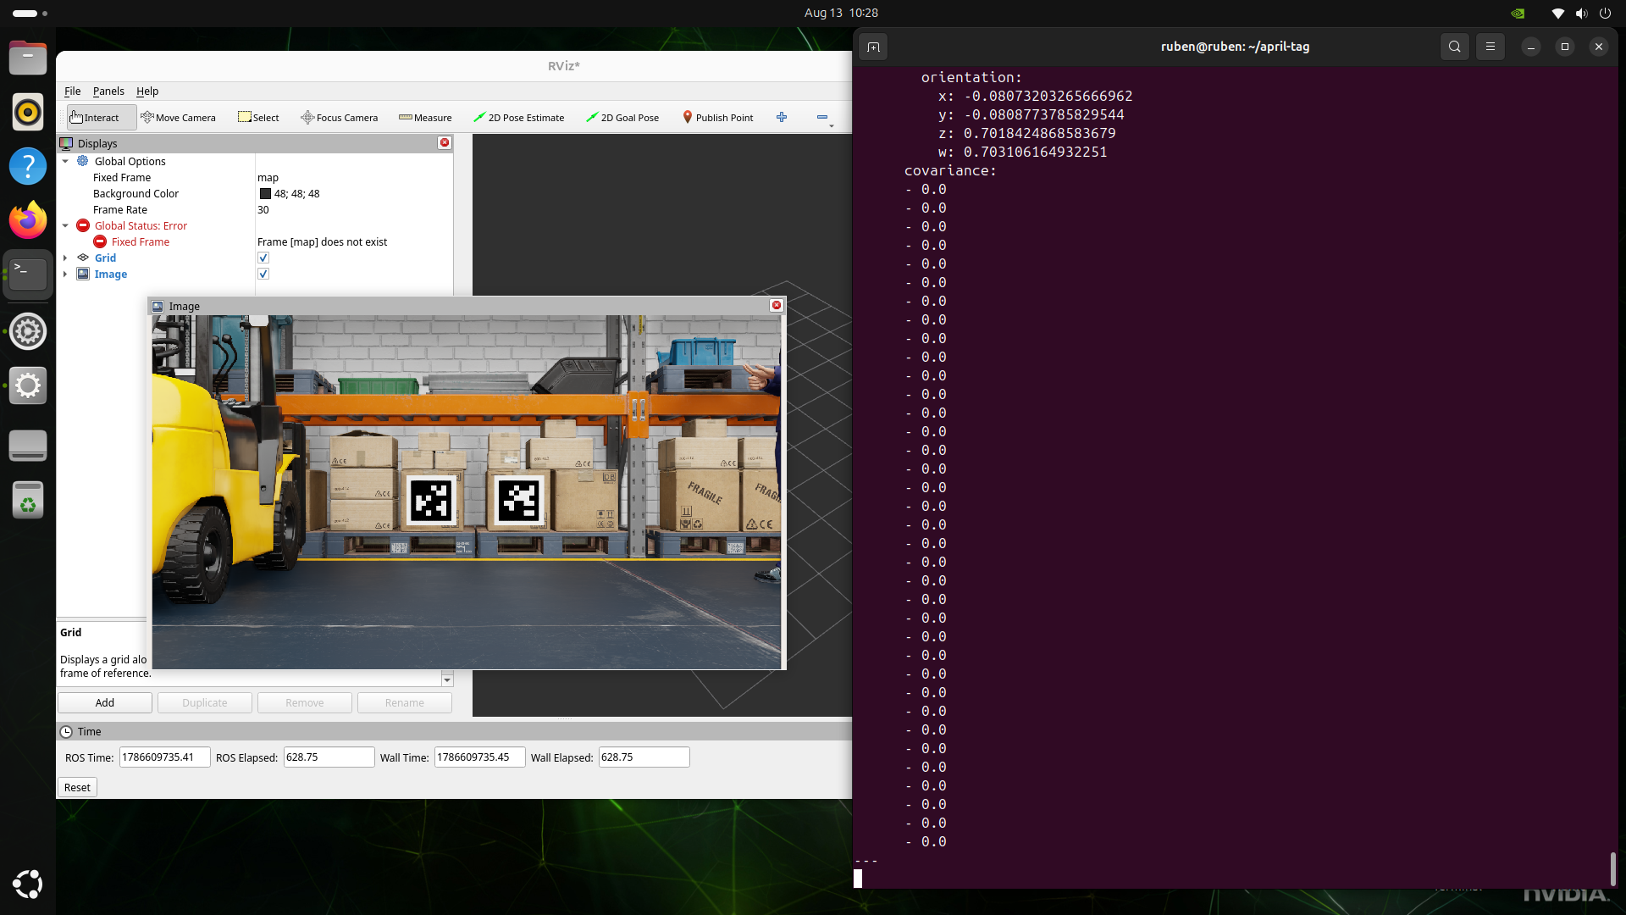1626x915 pixels.
Task: Click the ROS Elapsed field
Action: [x=329, y=757]
